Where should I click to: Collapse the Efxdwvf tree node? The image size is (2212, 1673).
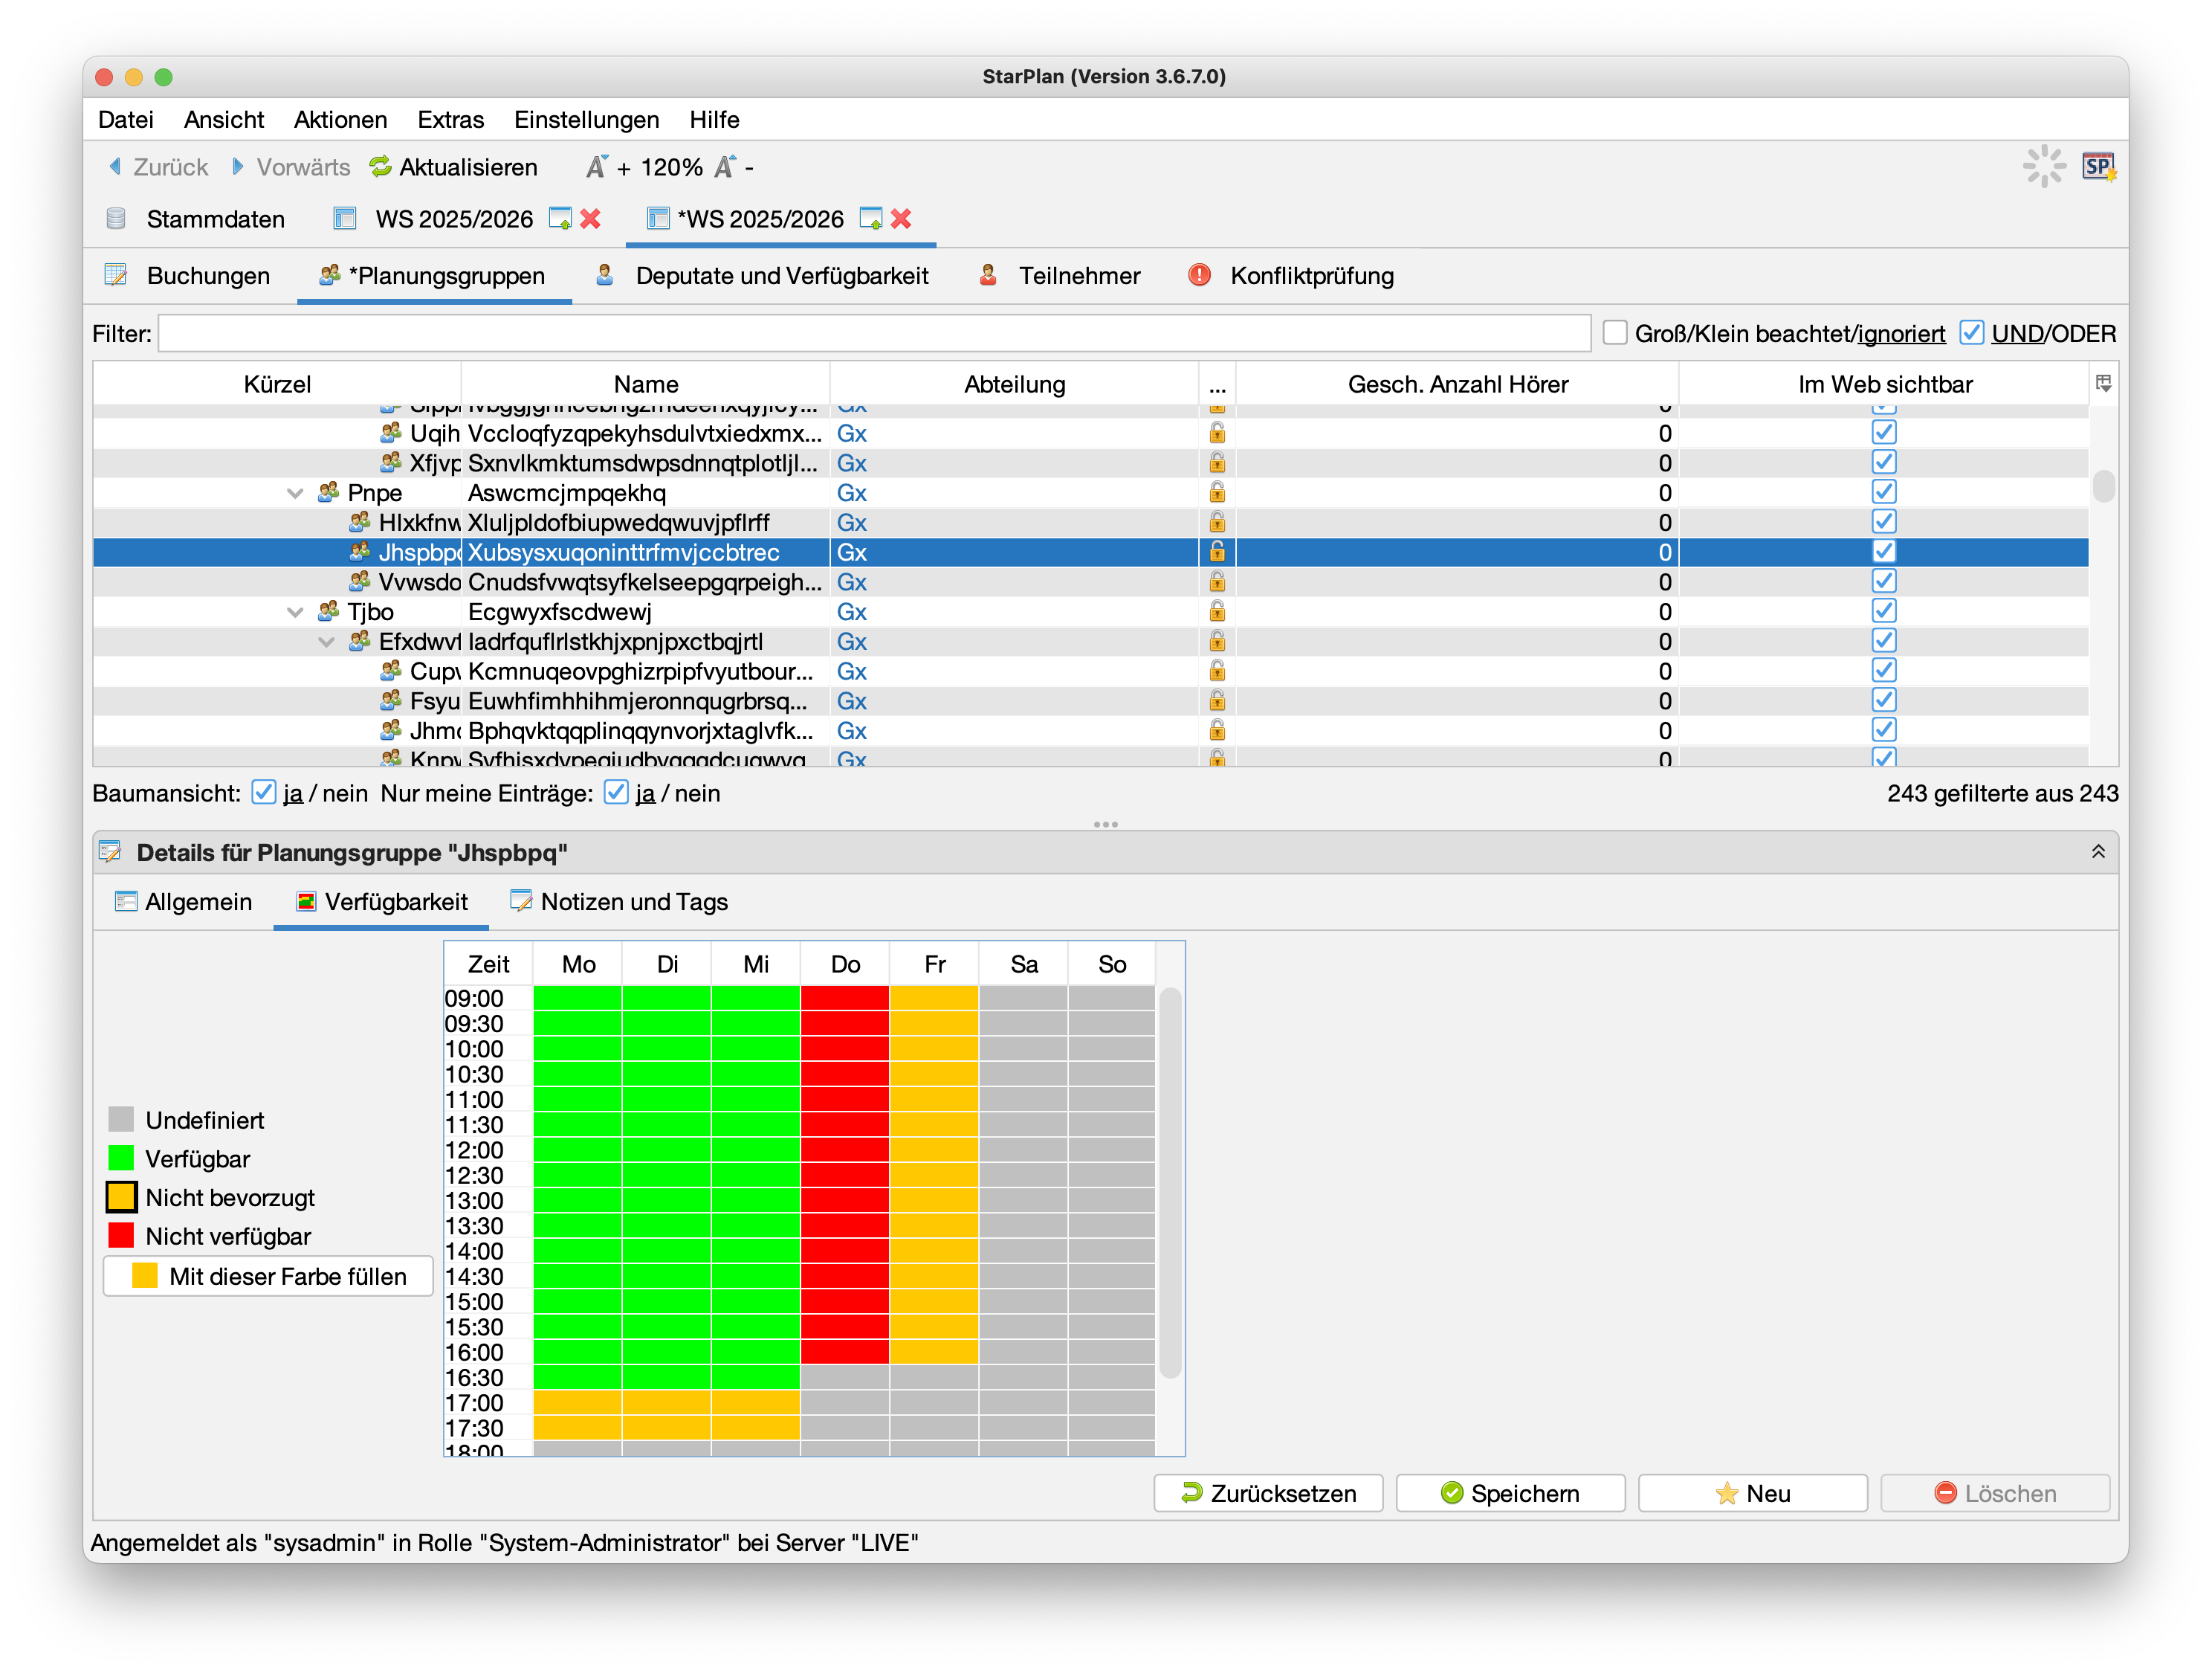326,642
